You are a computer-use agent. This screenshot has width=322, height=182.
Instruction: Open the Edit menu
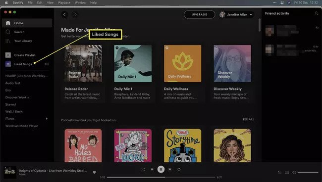point(40,2)
